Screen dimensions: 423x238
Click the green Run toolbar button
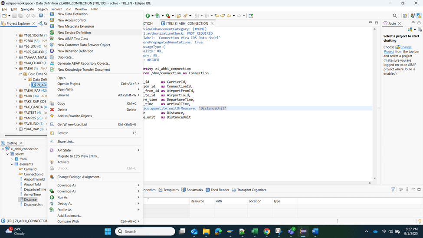(x=148, y=16)
